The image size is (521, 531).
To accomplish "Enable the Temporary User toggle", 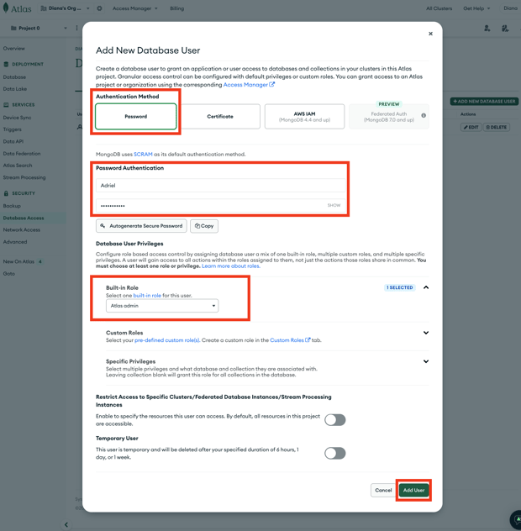I will (x=334, y=453).
